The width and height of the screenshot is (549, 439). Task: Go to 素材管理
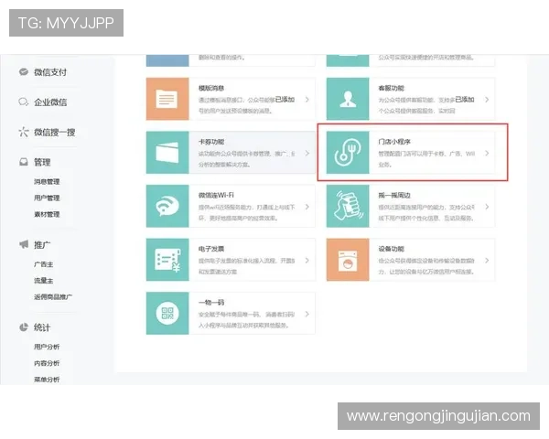[x=47, y=214]
